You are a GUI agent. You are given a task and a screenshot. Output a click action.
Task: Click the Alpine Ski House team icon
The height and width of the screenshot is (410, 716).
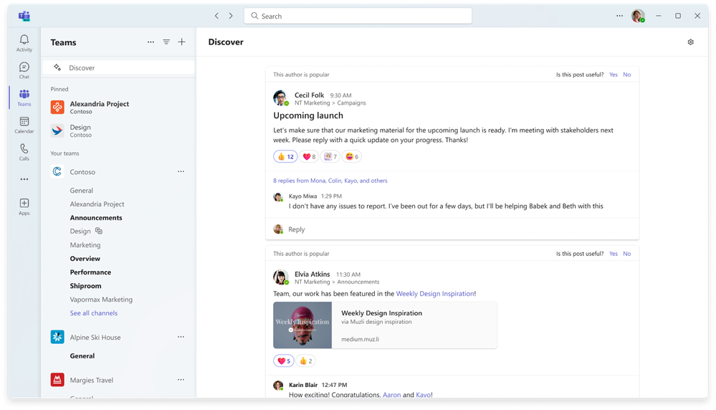[57, 337]
